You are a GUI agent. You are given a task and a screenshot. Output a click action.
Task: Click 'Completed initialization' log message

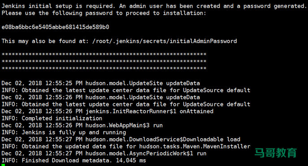click(52, 119)
